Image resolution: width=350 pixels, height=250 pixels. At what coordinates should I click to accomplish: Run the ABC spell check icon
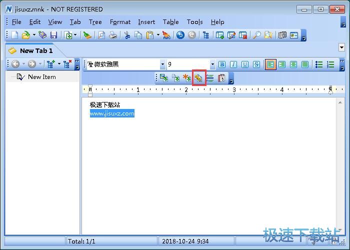[x=166, y=35]
